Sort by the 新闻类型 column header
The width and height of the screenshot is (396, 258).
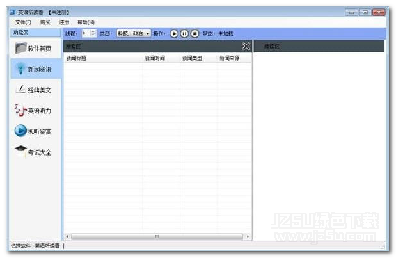point(198,58)
